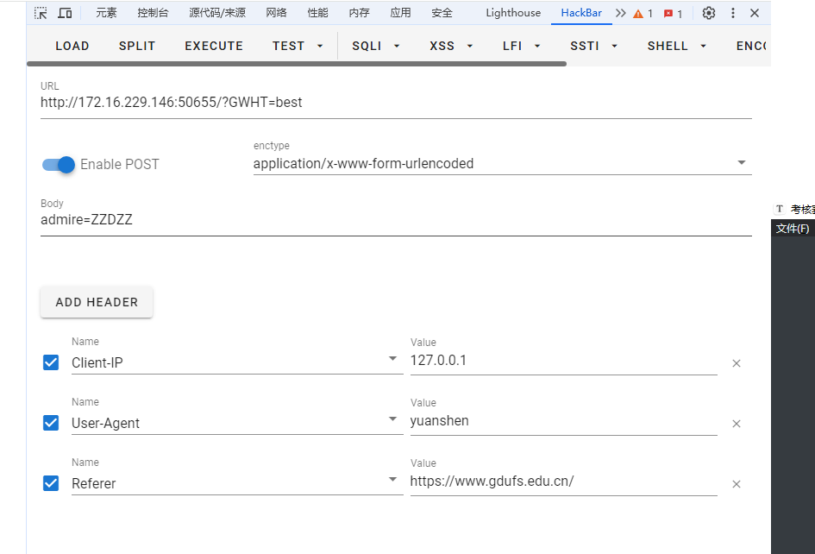Switch to the Lighthouse tab

click(513, 13)
